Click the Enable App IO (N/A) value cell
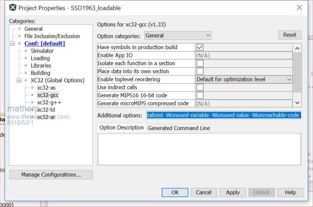The width and height of the screenshot is (313, 207). [x=244, y=55]
